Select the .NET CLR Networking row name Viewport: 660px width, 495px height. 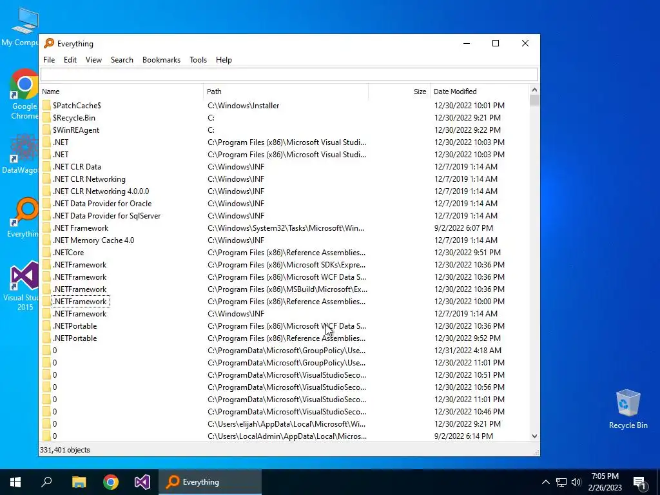tap(89, 179)
